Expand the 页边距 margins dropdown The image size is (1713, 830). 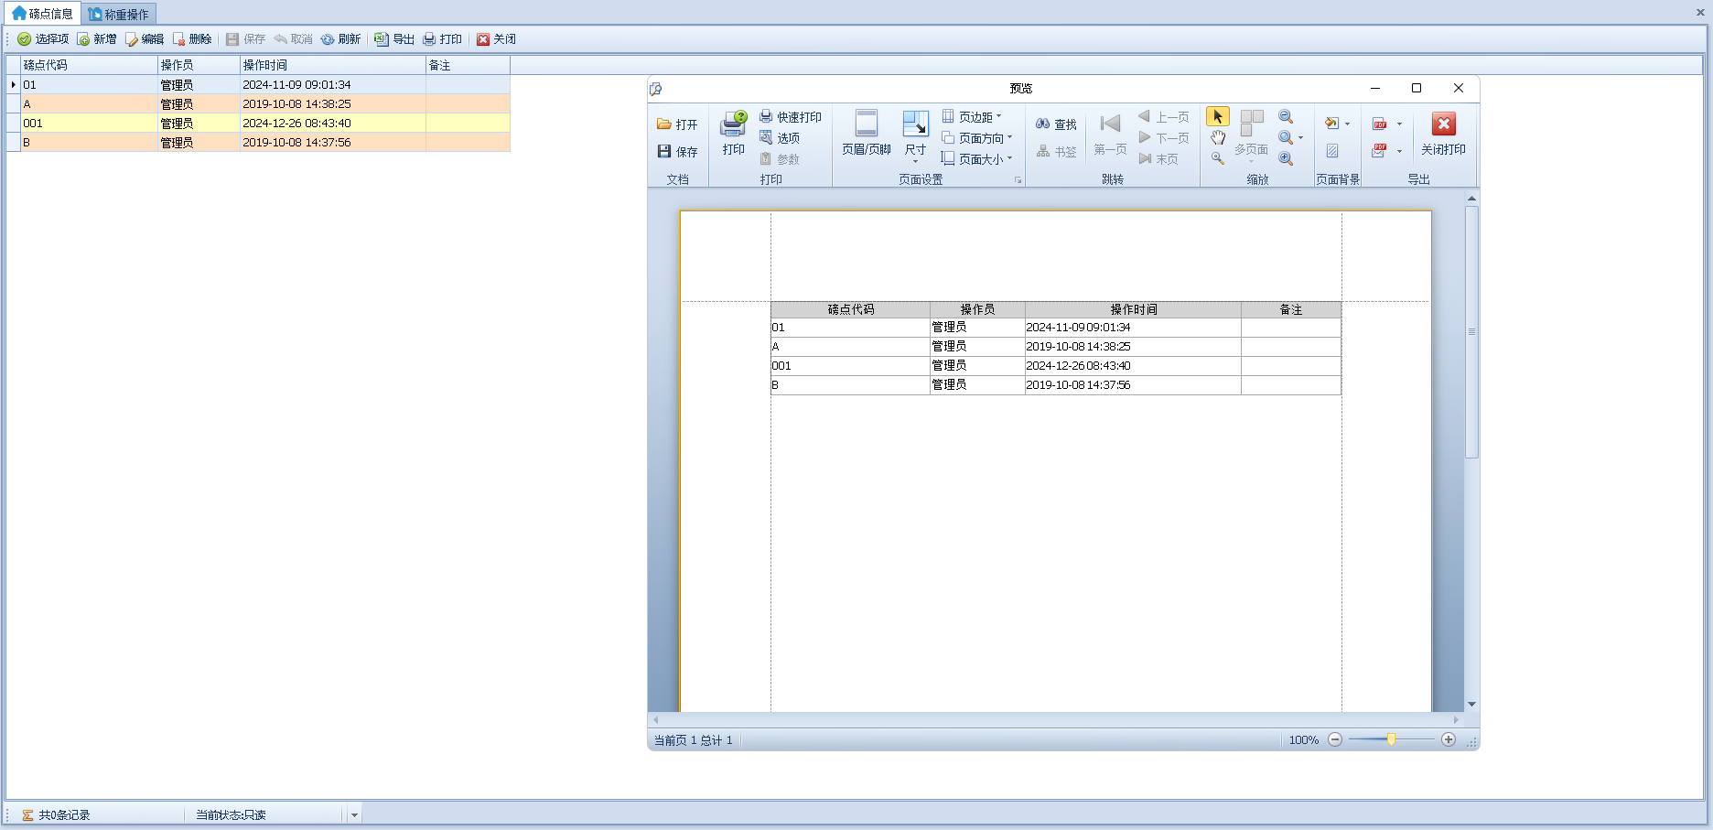[x=999, y=116]
